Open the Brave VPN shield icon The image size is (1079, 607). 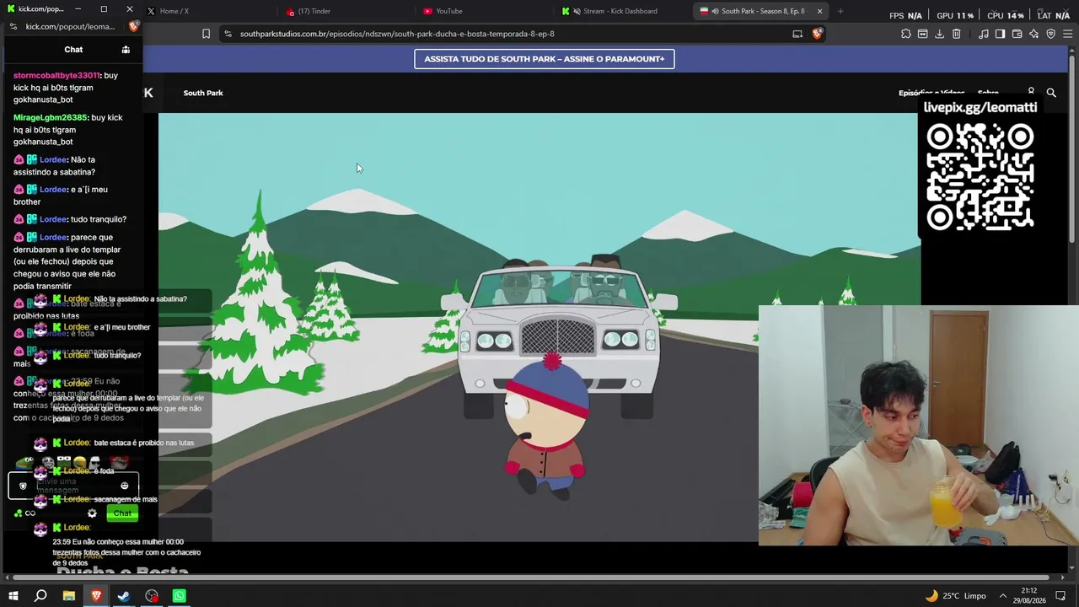[x=1050, y=34]
